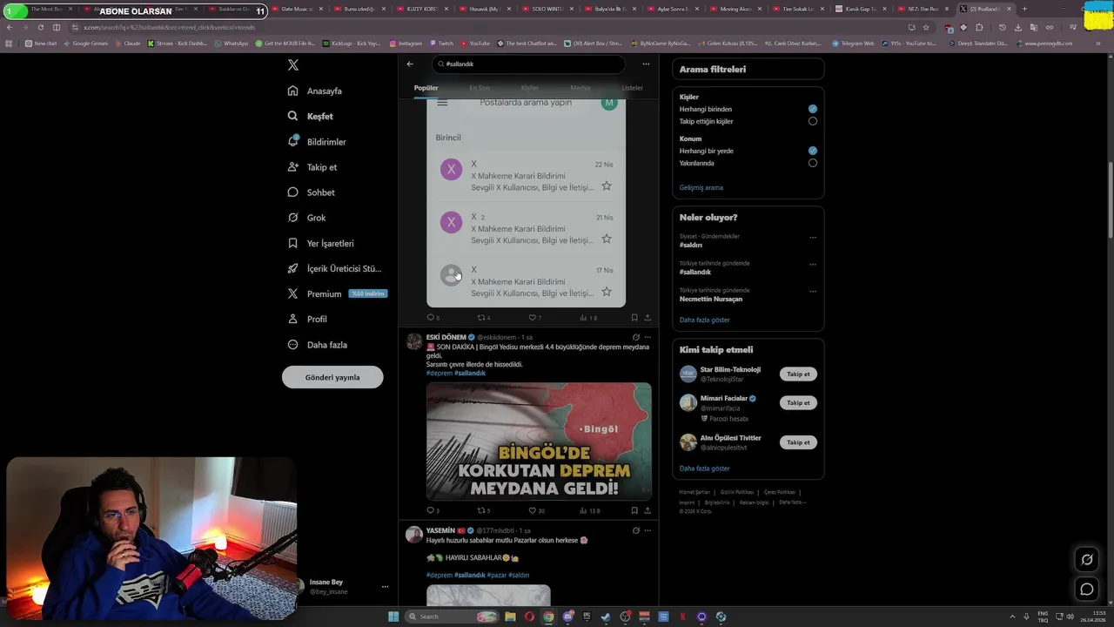This screenshot has width=1114, height=627.
Task: Open Premium page
Action: (x=336, y=293)
